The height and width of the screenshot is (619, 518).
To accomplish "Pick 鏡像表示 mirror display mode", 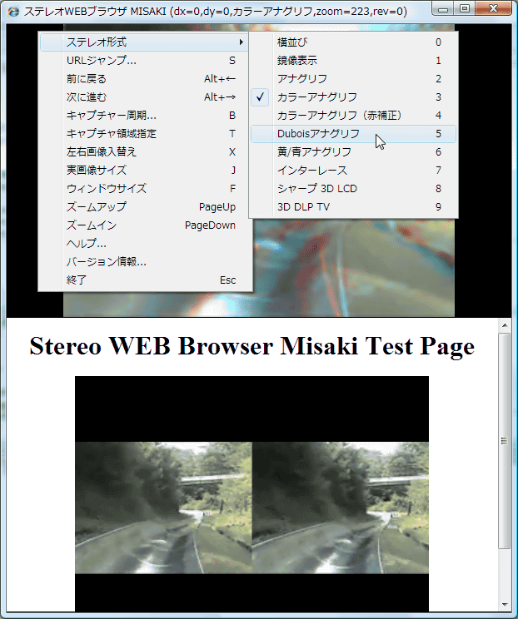I will point(297,61).
